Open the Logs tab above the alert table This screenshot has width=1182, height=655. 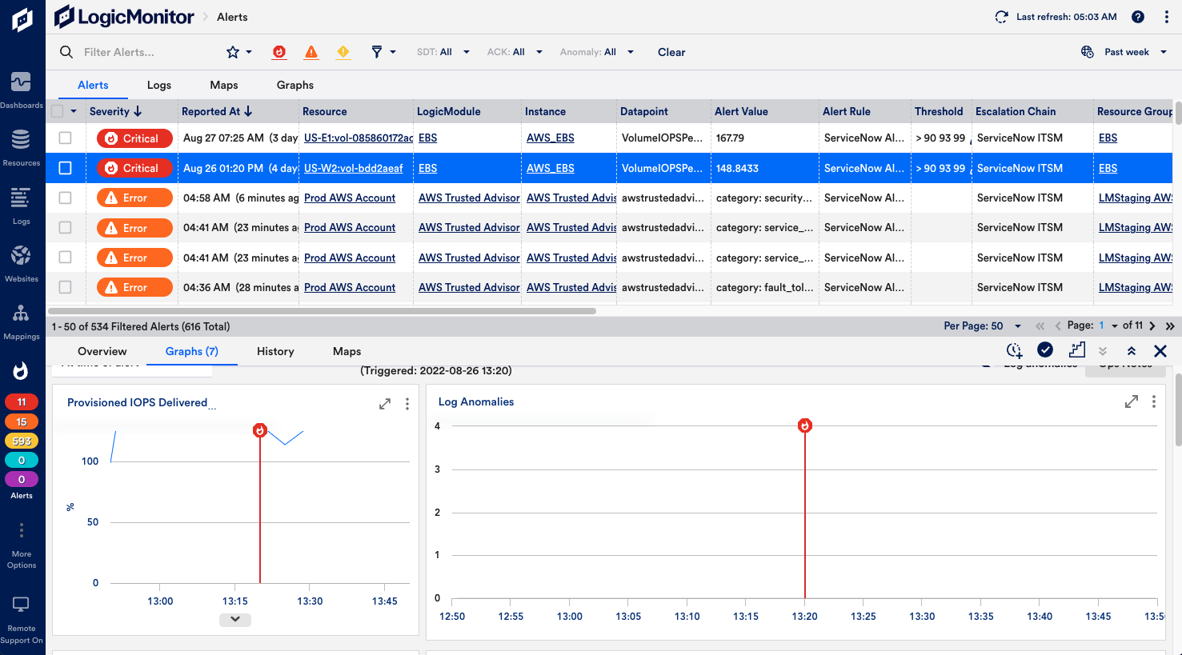tap(158, 85)
